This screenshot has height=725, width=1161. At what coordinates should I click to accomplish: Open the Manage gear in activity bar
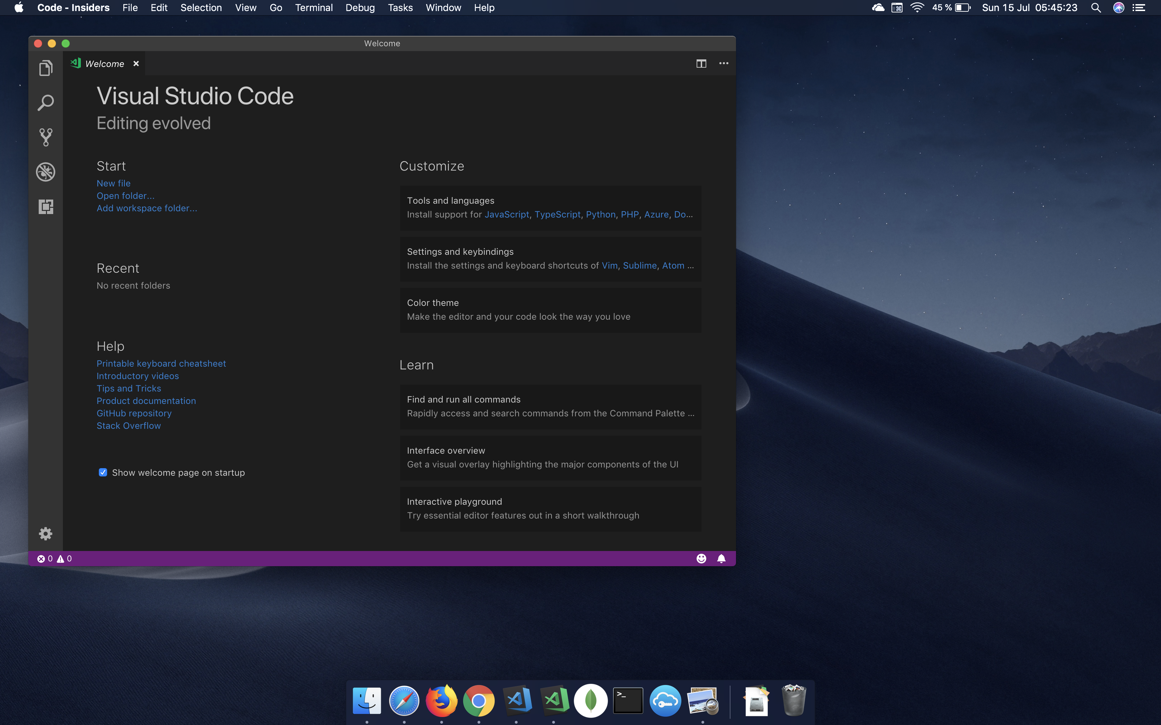[46, 534]
